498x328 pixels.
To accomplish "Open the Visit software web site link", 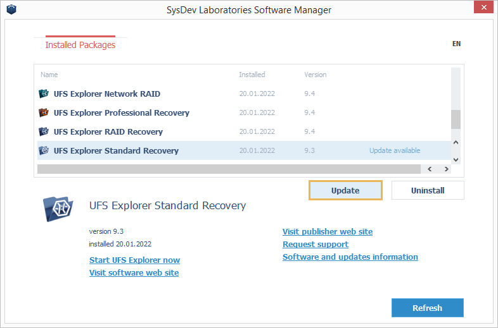I will click(134, 273).
